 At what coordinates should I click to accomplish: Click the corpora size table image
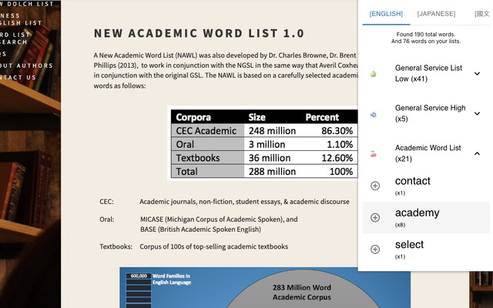[x=263, y=143]
